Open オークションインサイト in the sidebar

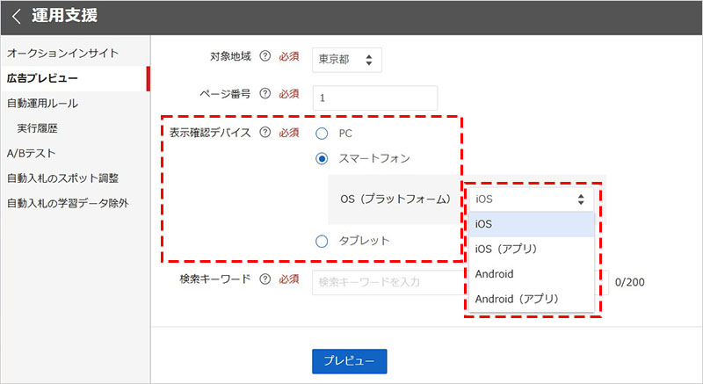coord(62,54)
